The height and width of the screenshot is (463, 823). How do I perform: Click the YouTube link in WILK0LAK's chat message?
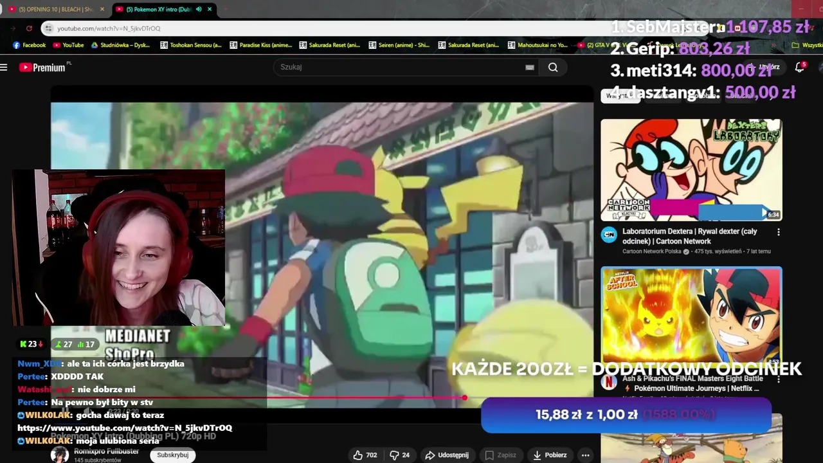pos(125,428)
